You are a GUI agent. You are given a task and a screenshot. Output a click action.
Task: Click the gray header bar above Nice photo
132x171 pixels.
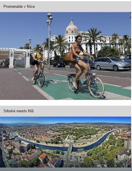coord(66,7)
